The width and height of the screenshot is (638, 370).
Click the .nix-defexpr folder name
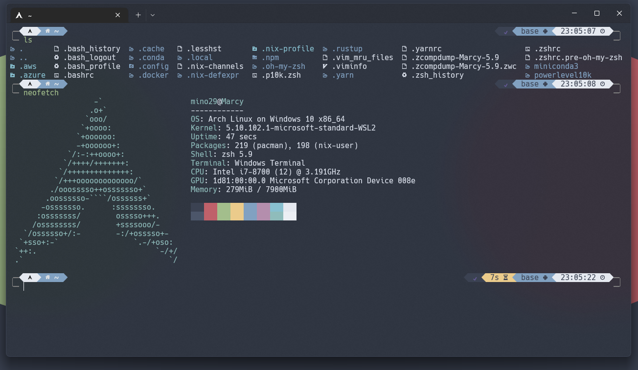[x=213, y=75]
